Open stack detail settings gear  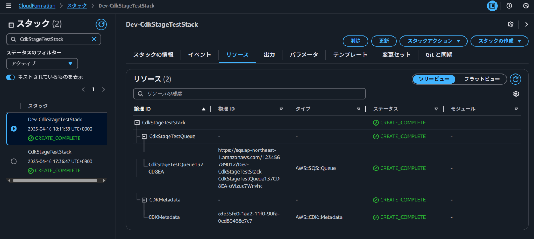pos(511,24)
